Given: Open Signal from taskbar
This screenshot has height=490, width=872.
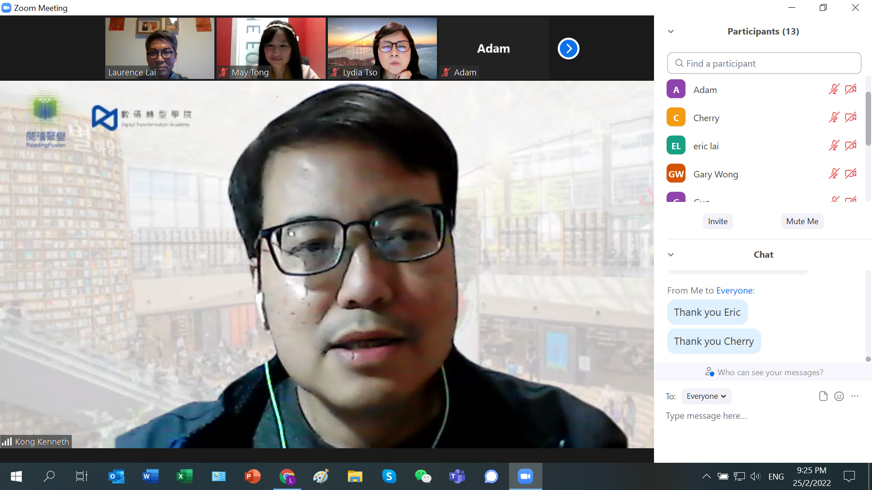Looking at the screenshot, I should tap(491, 476).
